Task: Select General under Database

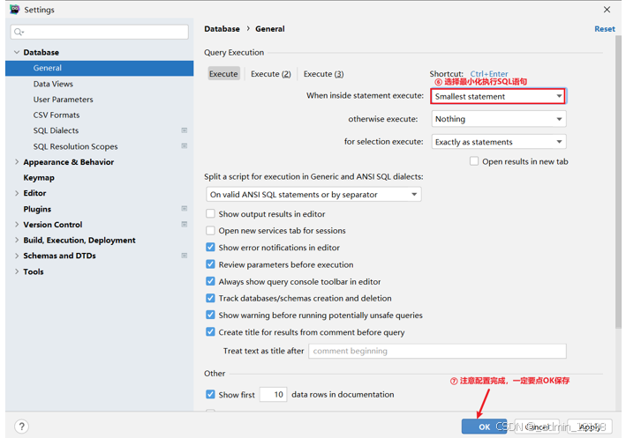Action: click(x=100, y=68)
